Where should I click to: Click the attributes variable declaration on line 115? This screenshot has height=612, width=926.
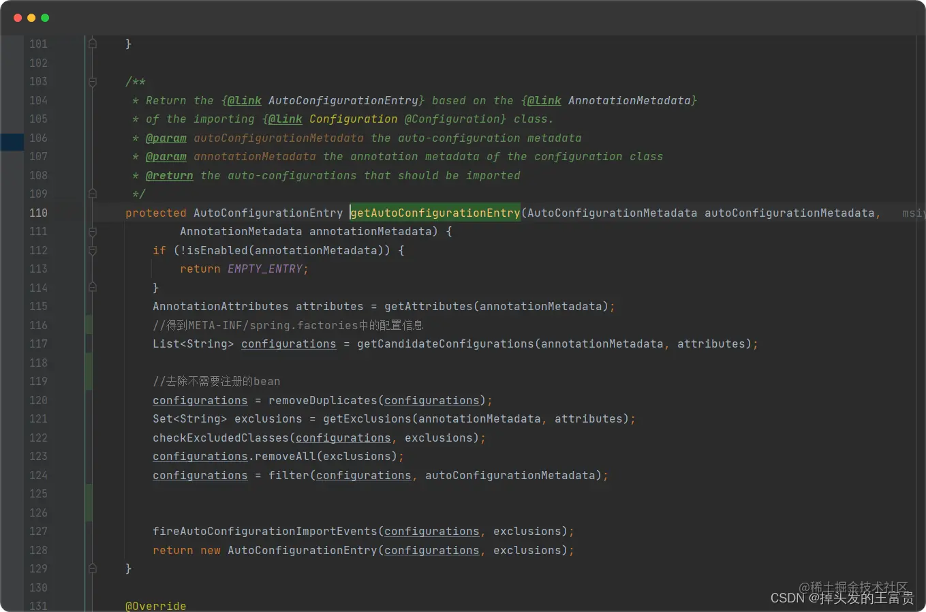coord(330,307)
